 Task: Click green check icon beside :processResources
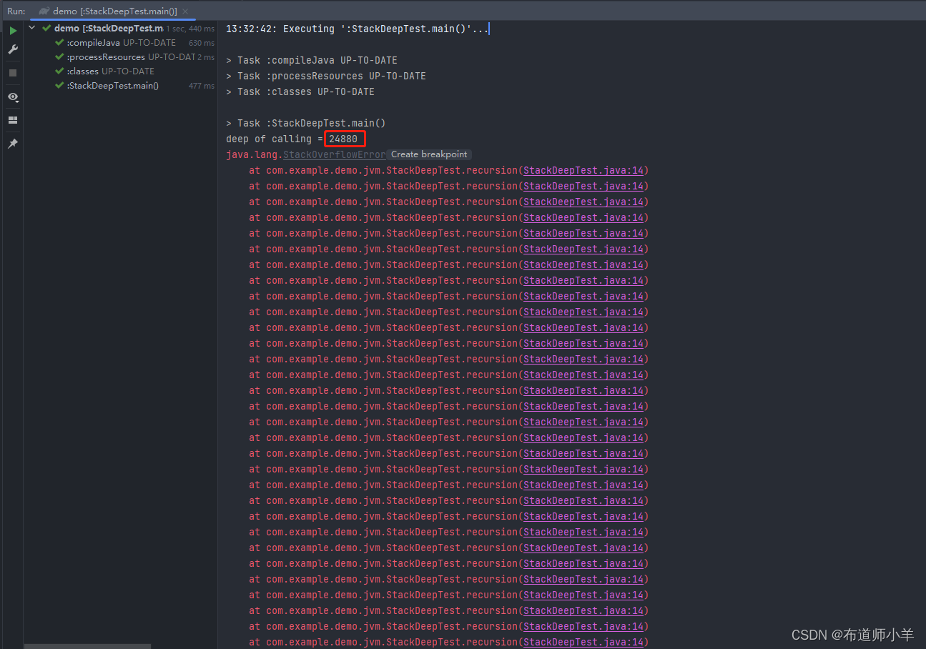(59, 57)
